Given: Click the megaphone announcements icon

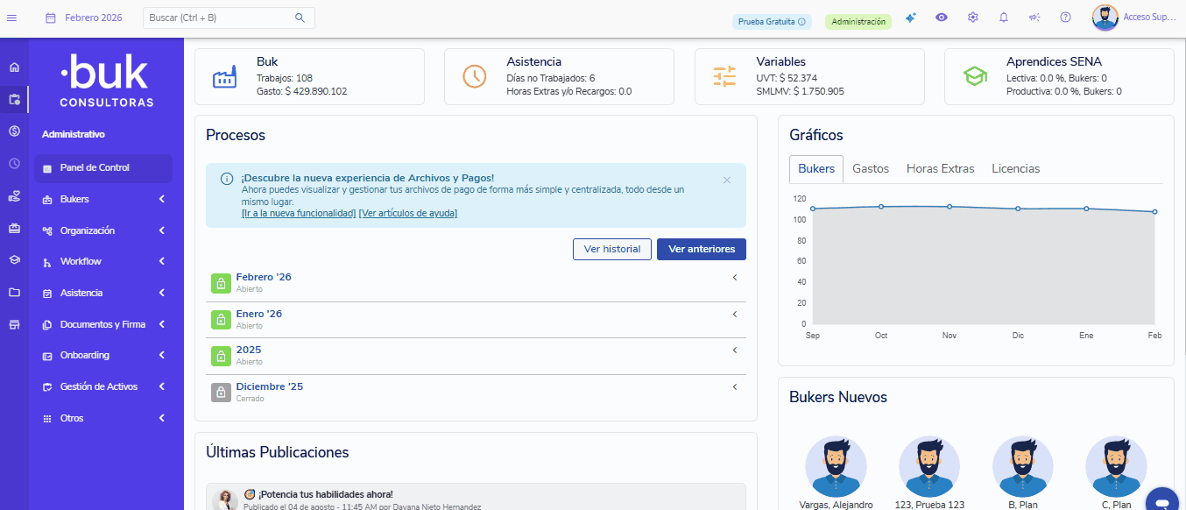Looking at the screenshot, I should click(1034, 18).
